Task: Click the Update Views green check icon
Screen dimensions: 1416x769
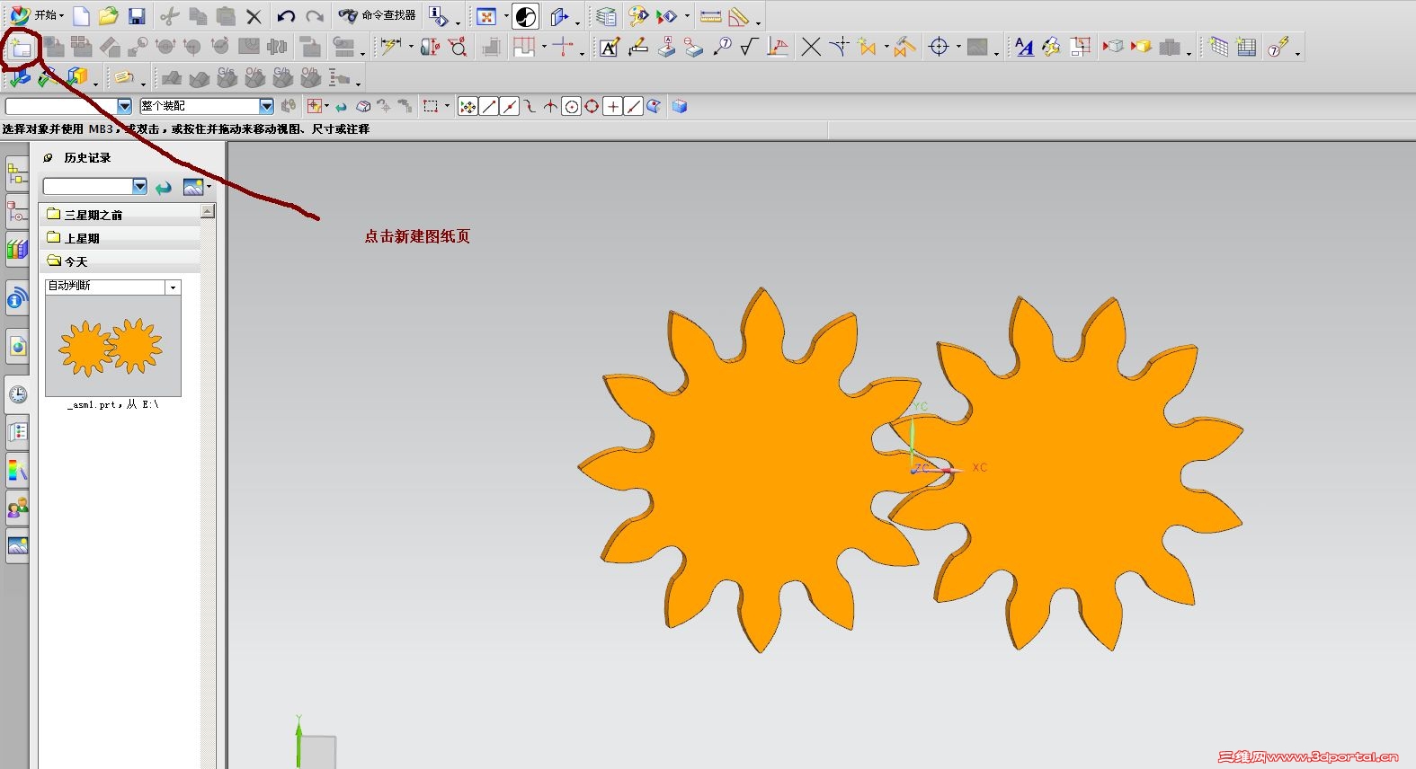Action: (18, 78)
